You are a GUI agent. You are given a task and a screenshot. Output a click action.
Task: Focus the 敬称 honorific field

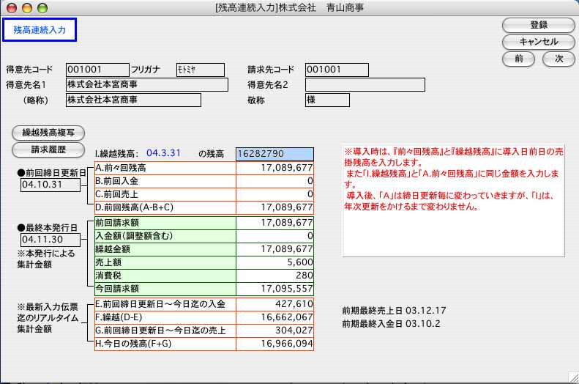point(326,100)
